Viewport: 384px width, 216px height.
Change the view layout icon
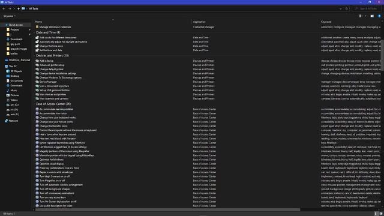coord(360,16)
